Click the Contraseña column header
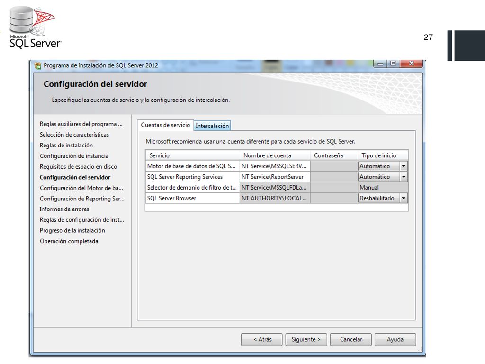The height and width of the screenshot is (364, 485). pos(334,155)
